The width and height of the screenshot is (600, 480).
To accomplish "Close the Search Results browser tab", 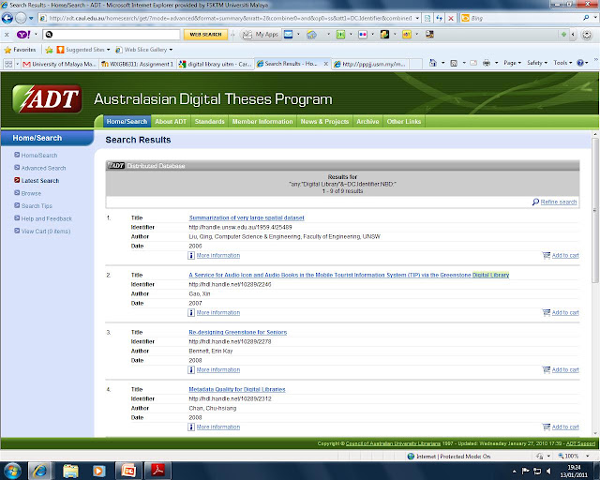I will 326,64.
